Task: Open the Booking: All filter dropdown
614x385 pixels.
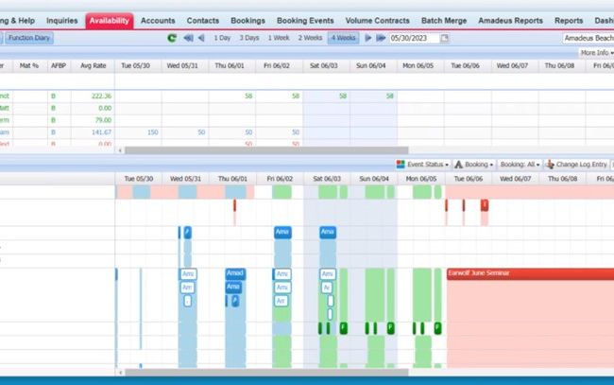Action: (x=520, y=165)
